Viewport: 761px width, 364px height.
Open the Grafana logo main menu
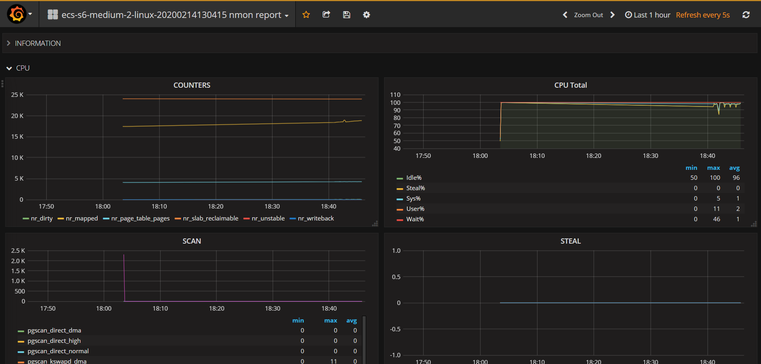click(x=17, y=14)
